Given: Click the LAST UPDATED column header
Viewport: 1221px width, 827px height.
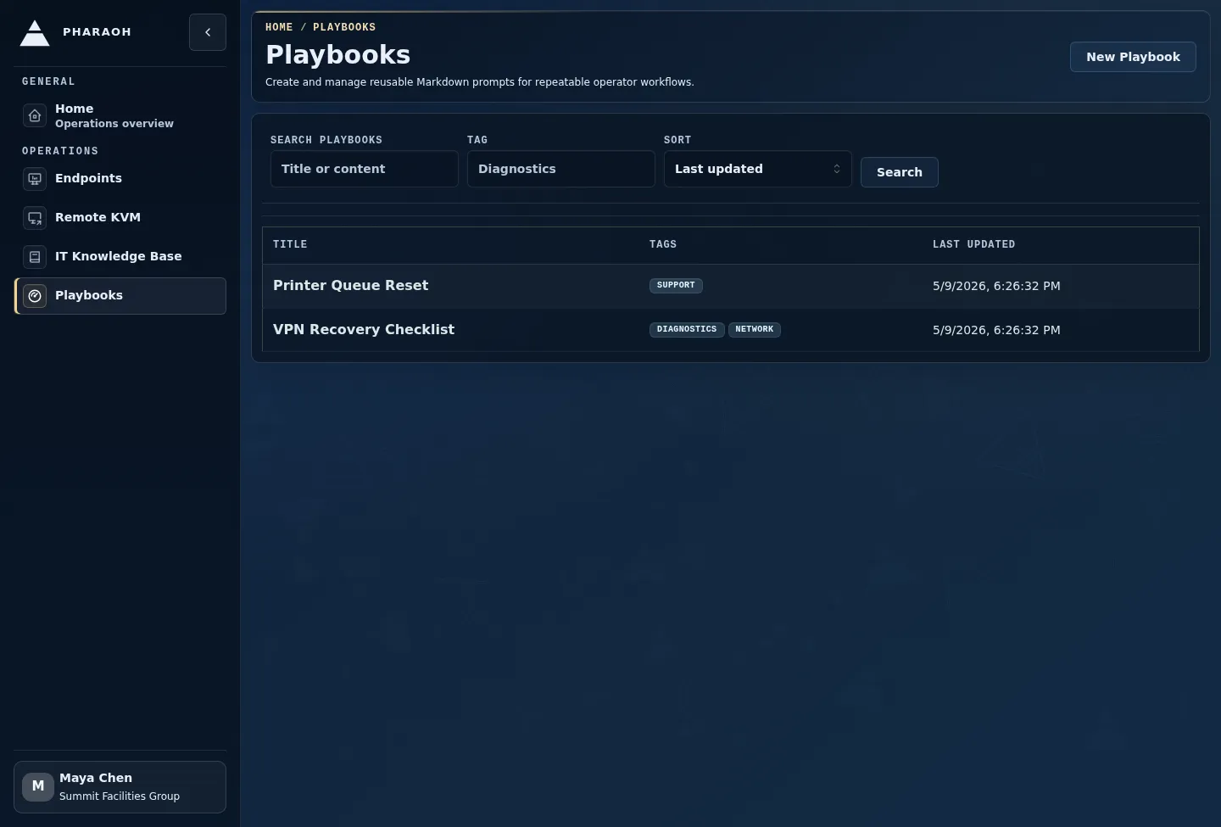Looking at the screenshot, I should coord(974,244).
